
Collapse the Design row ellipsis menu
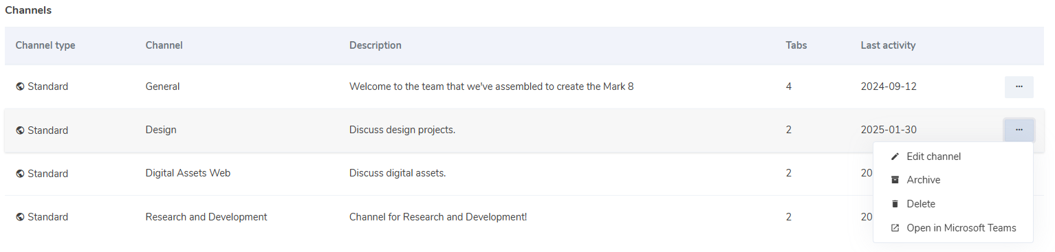point(1019,130)
